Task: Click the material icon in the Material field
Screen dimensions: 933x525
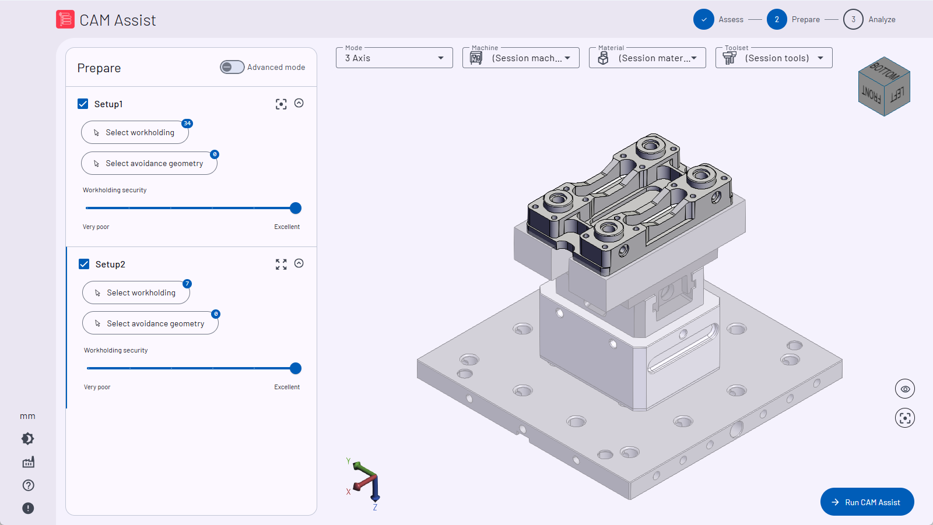Action: click(603, 58)
